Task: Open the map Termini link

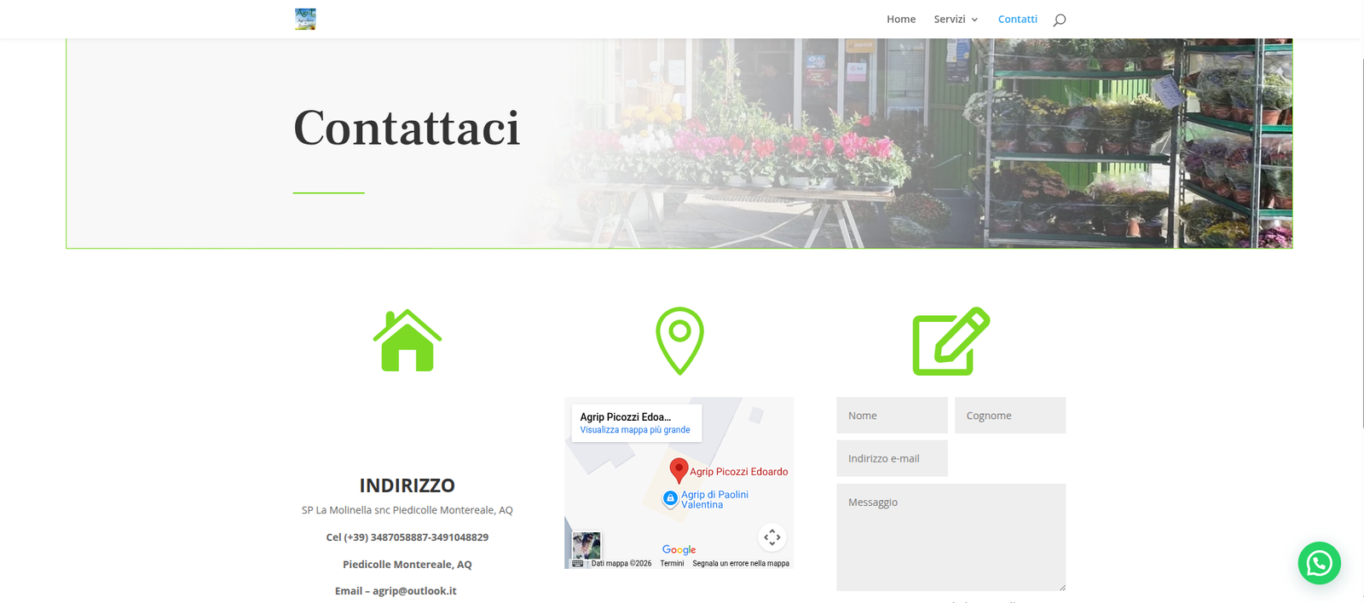Action: click(672, 564)
